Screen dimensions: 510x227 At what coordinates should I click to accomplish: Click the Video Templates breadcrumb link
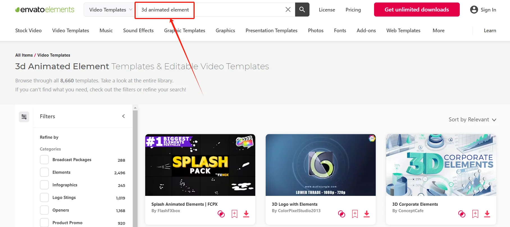coord(54,55)
